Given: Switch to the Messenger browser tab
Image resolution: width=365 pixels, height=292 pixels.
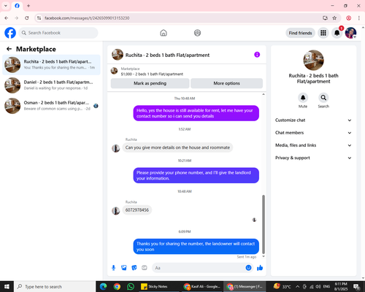Looking at the screenshot, I should (x=17, y=6).
